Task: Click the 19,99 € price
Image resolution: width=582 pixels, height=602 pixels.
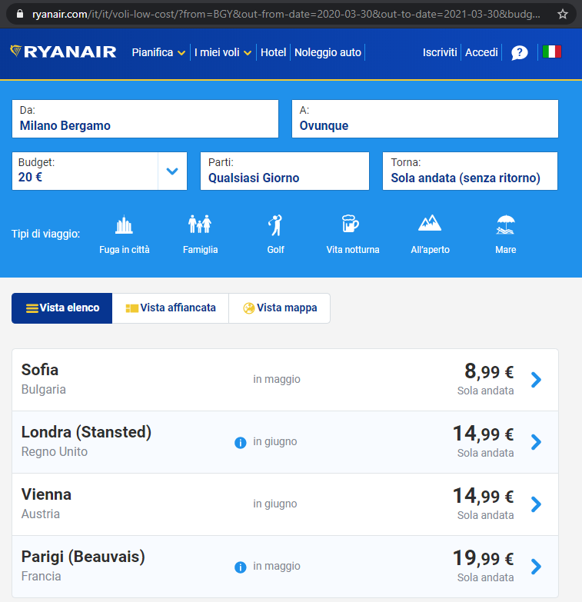Action: (484, 558)
